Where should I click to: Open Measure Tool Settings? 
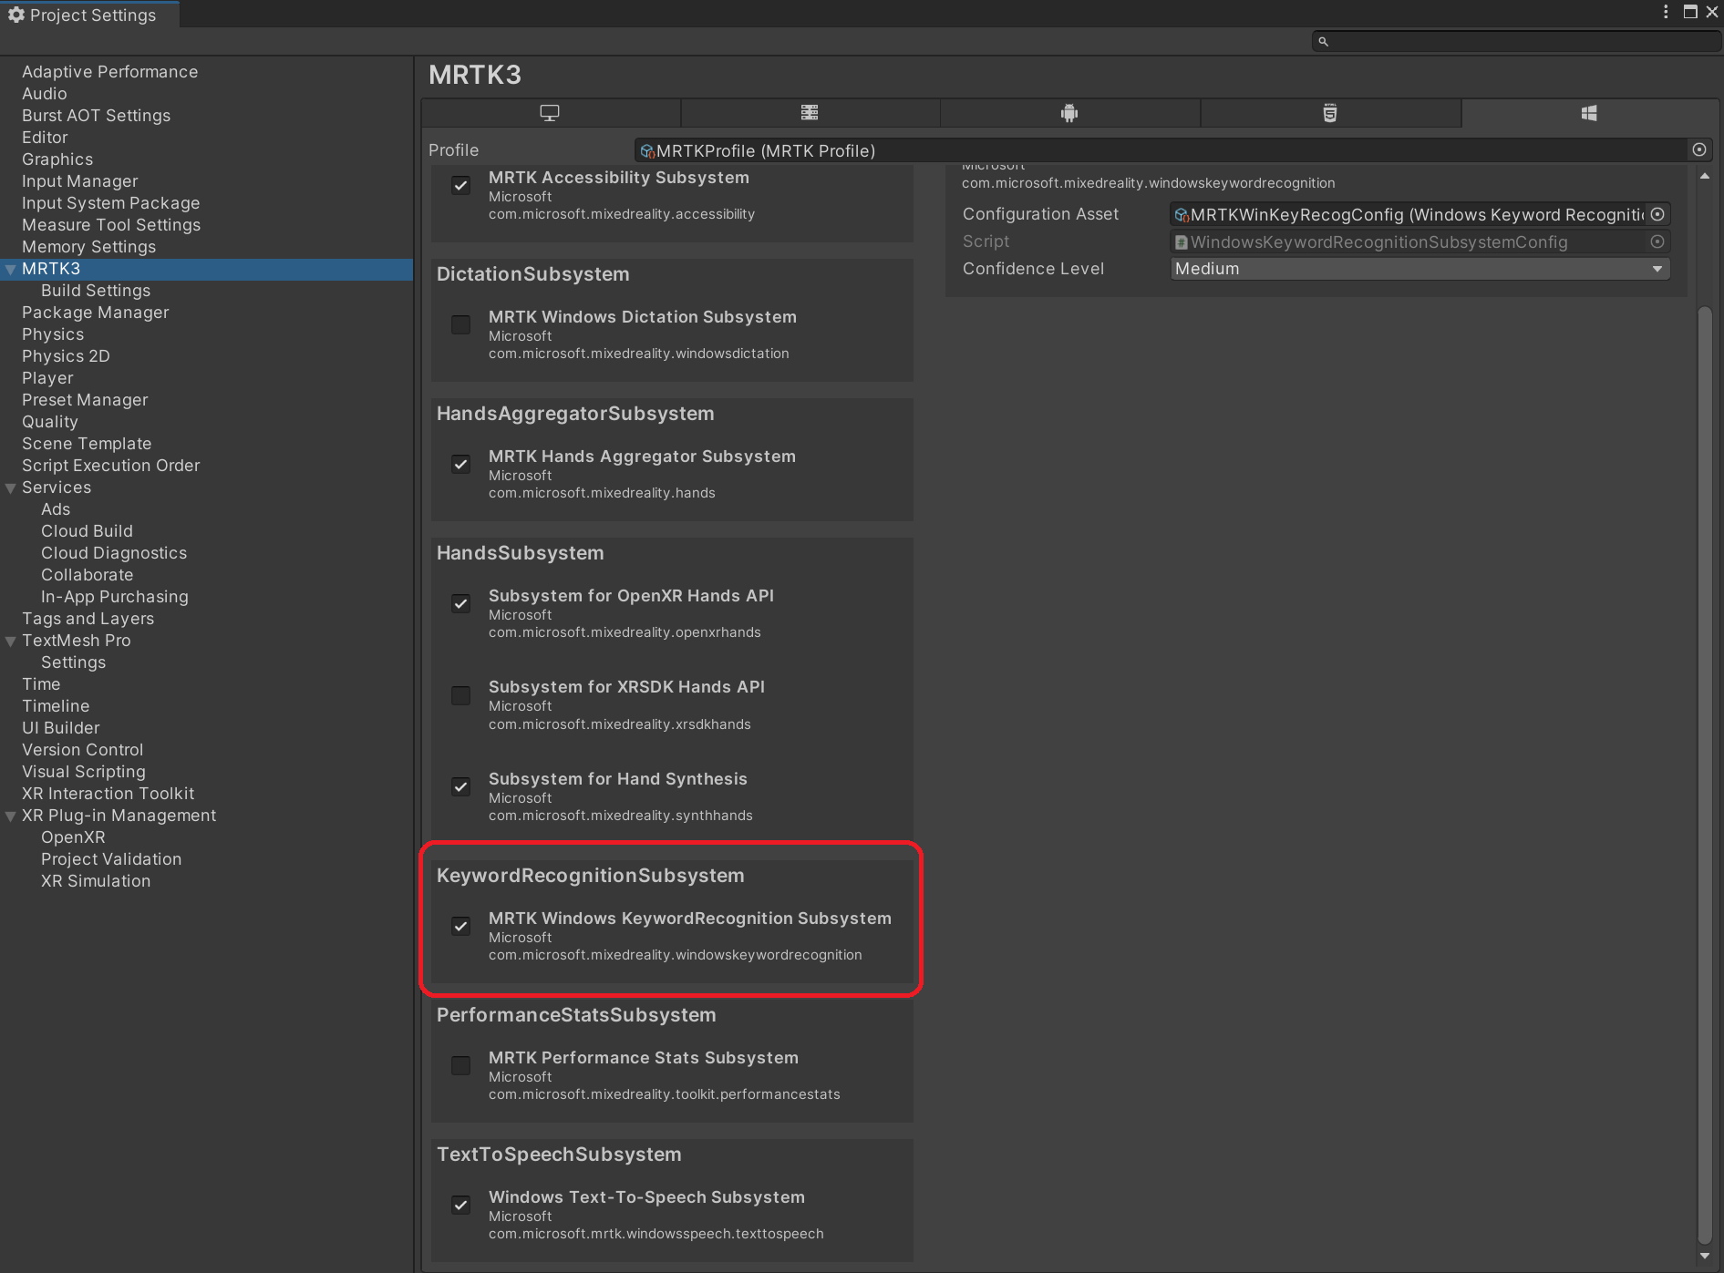(111, 225)
